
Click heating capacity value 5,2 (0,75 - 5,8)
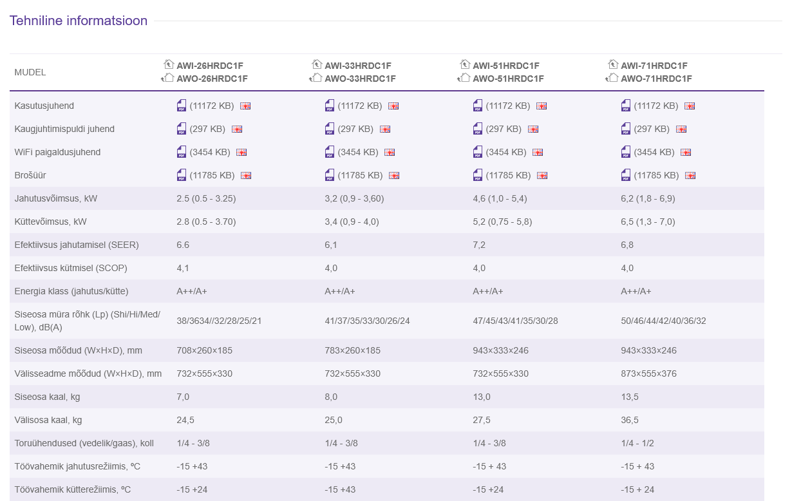tap(502, 222)
